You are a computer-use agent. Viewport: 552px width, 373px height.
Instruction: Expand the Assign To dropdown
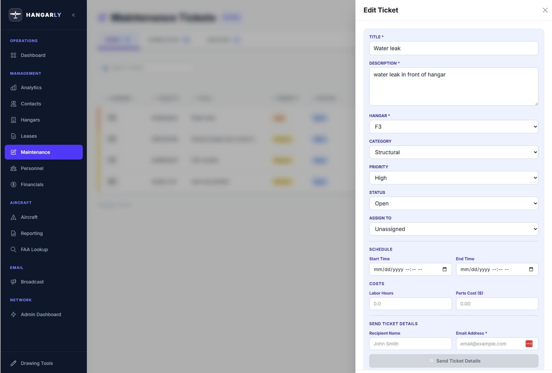pos(453,229)
